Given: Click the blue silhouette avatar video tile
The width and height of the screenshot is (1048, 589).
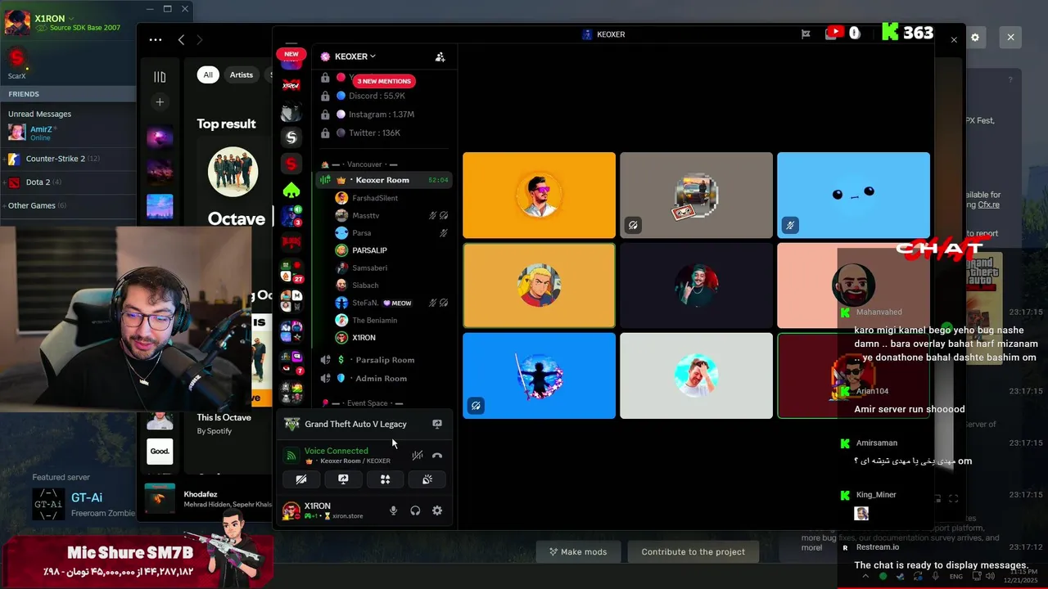Looking at the screenshot, I should (x=539, y=375).
